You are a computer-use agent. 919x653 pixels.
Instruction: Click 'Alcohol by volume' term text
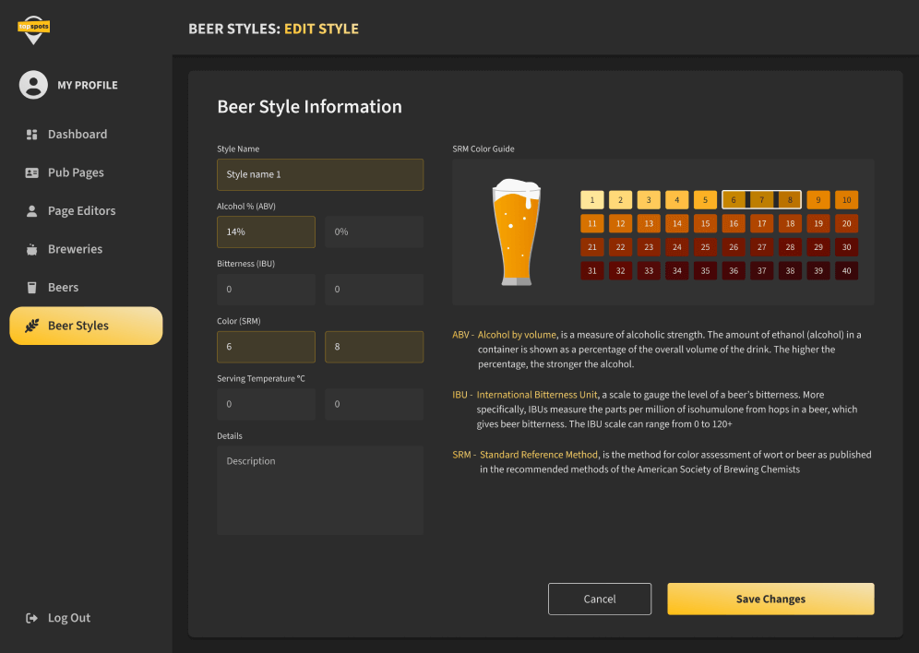pos(517,335)
